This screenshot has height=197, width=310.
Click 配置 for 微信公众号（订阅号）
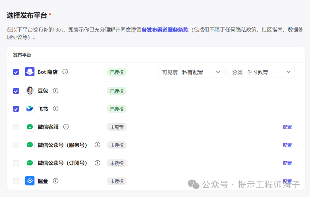click(287, 163)
